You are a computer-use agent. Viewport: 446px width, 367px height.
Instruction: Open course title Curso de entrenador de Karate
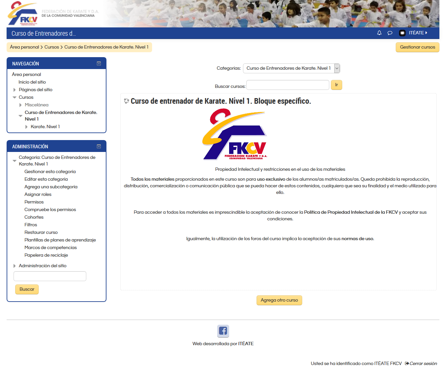pos(221,101)
